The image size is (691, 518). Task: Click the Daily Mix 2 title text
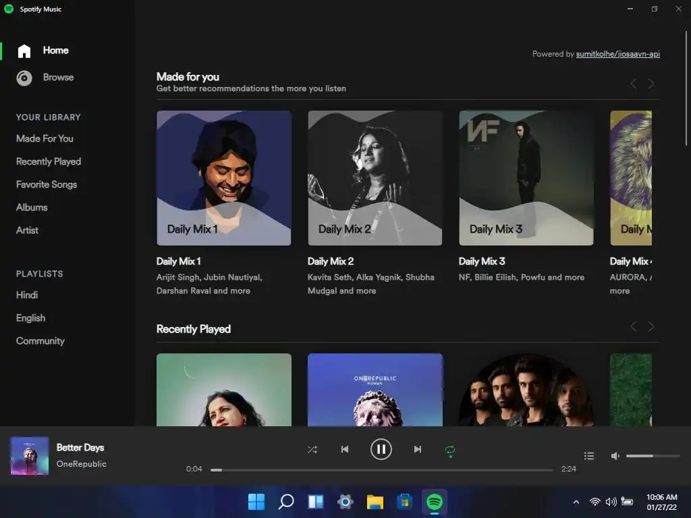point(331,261)
